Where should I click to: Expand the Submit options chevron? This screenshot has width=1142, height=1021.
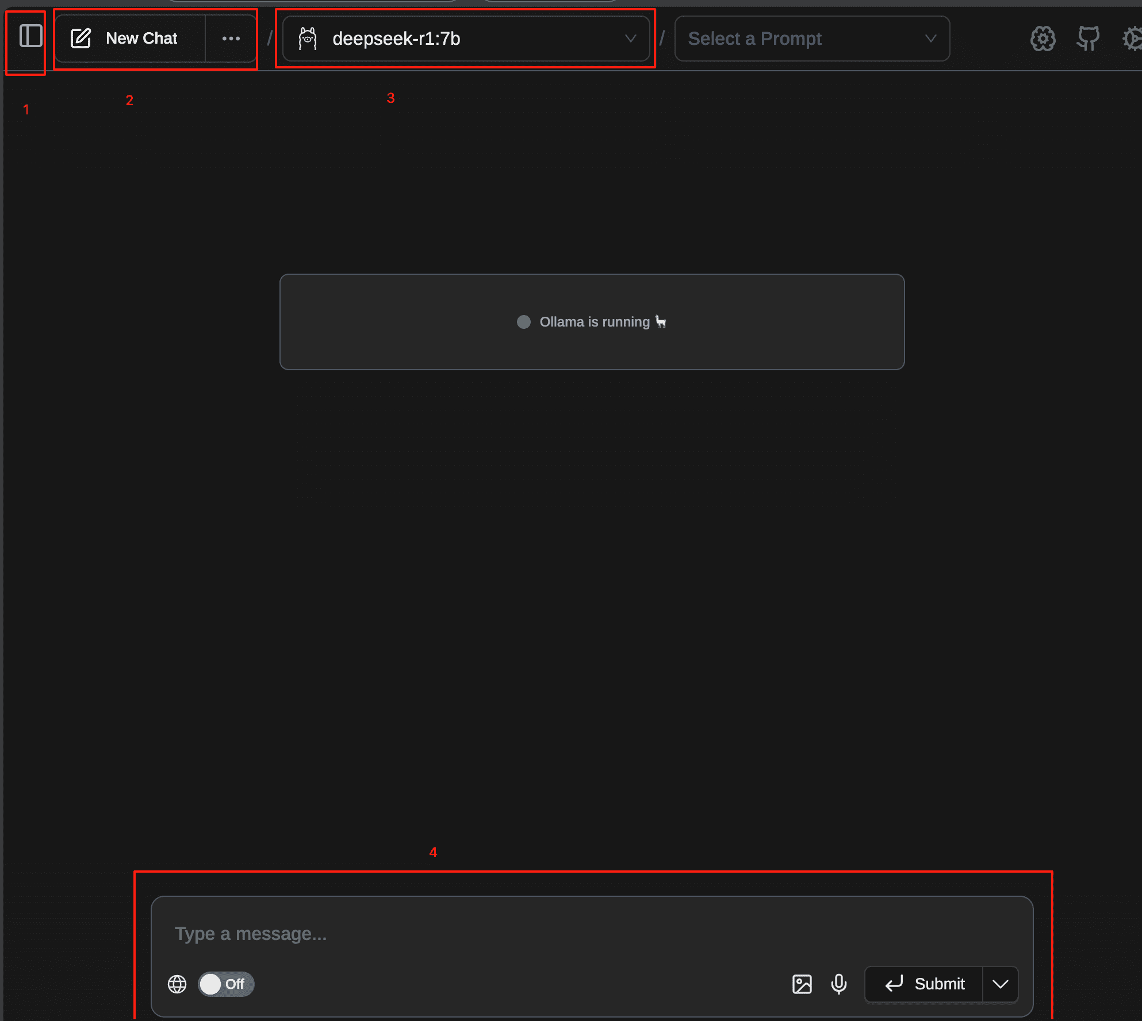coord(1001,984)
